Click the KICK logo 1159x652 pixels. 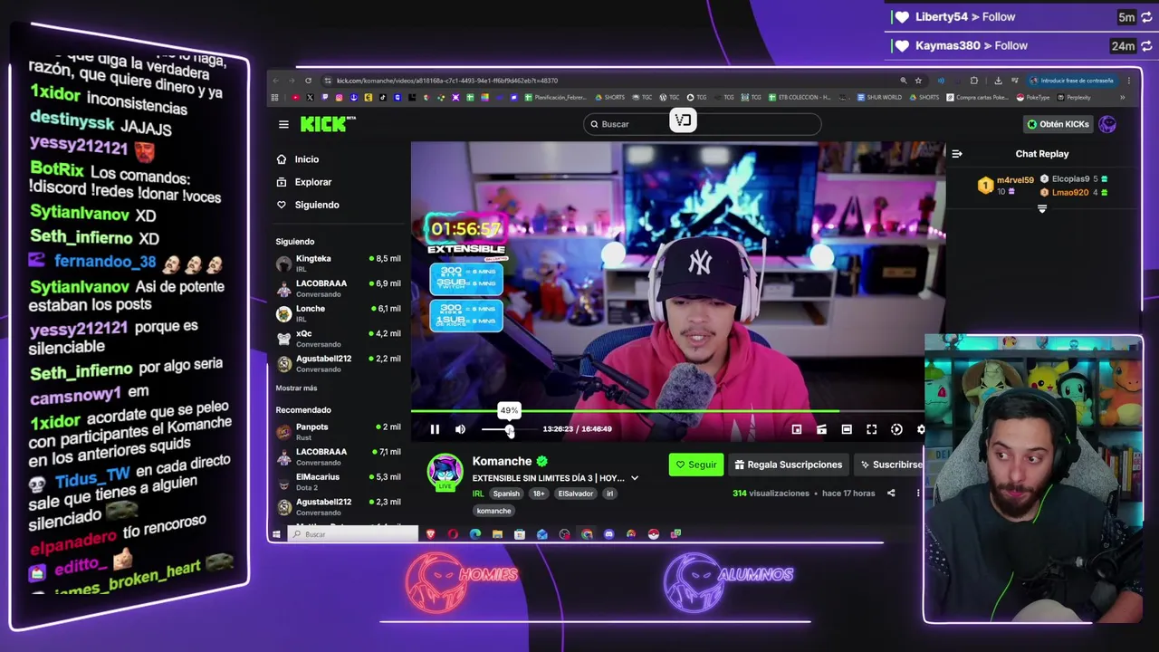click(328, 124)
